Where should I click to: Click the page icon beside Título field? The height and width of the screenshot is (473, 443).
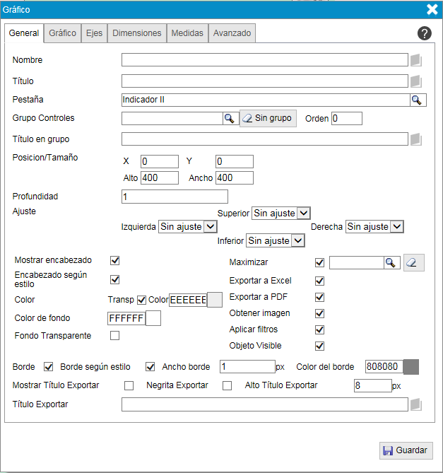tap(416, 81)
